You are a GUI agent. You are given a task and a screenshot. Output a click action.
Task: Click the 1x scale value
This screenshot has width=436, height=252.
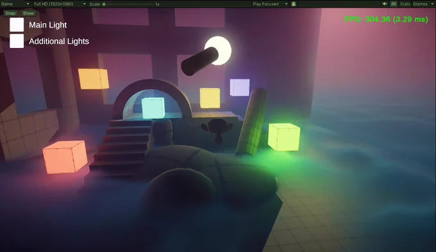point(157,4)
